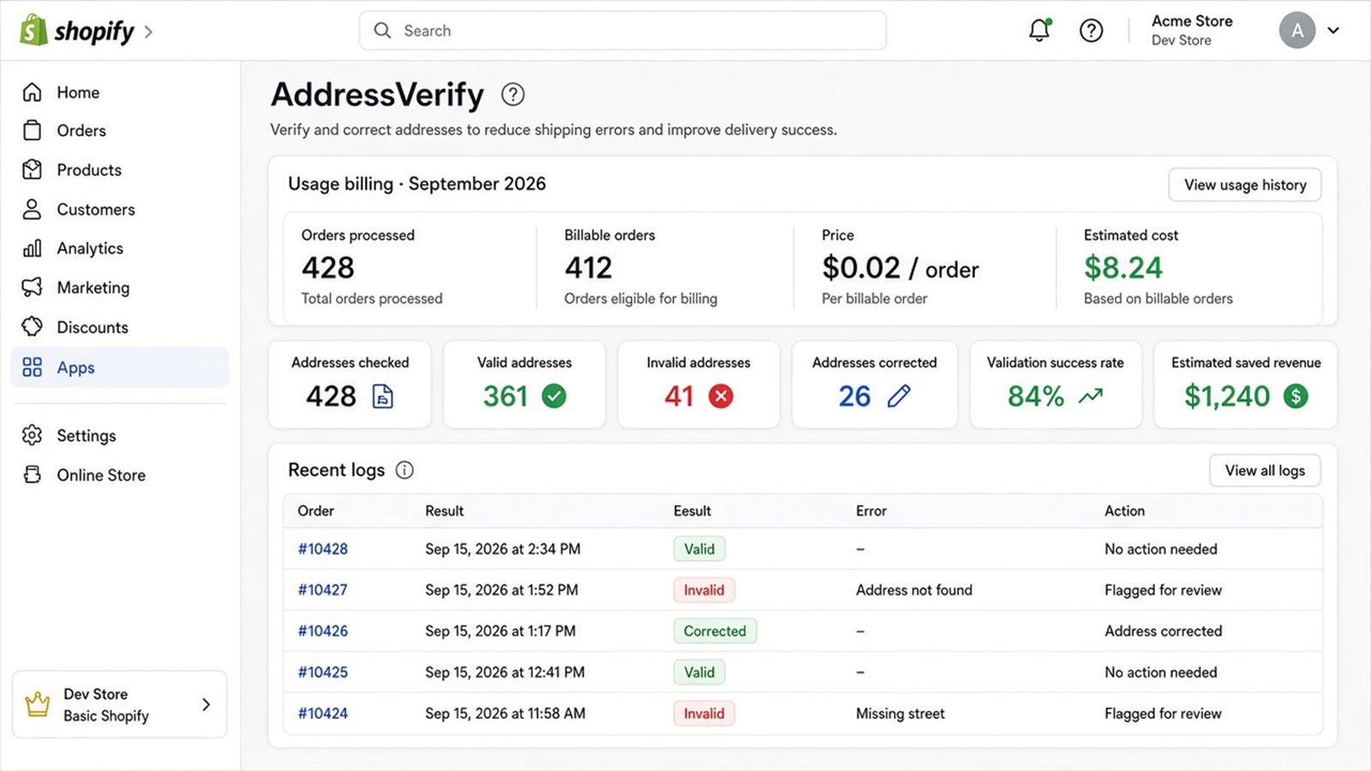Click the Shopify bag logo

[x=33, y=30]
